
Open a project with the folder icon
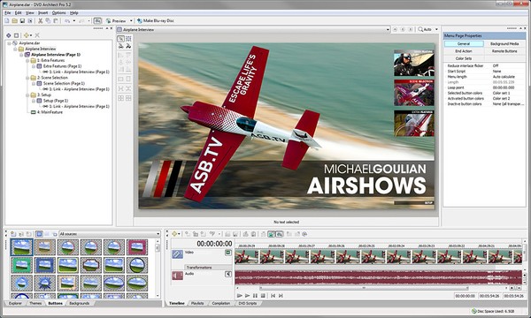(14, 21)
